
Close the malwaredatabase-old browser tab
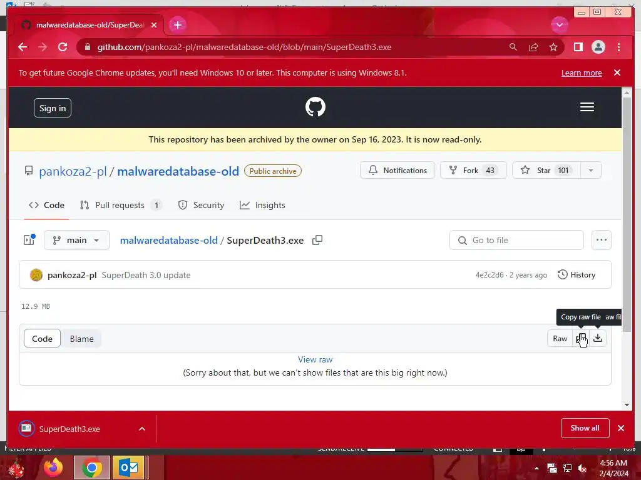[x=154, y=25]
